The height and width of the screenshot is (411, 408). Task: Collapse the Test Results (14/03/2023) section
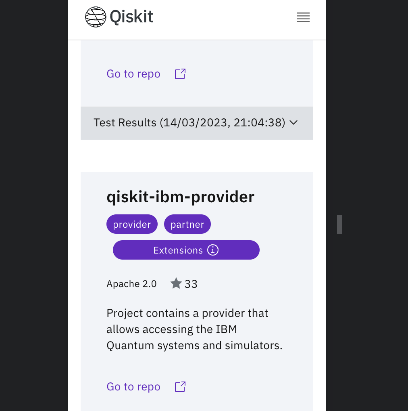coord(196,123)
